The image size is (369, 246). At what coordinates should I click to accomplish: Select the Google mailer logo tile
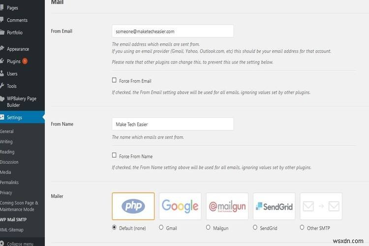(180, 206)
